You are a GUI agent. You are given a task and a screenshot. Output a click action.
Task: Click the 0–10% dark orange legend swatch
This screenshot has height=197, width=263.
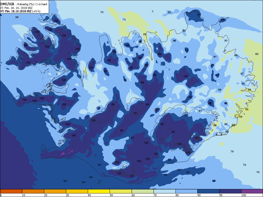(x=11, y=191)
